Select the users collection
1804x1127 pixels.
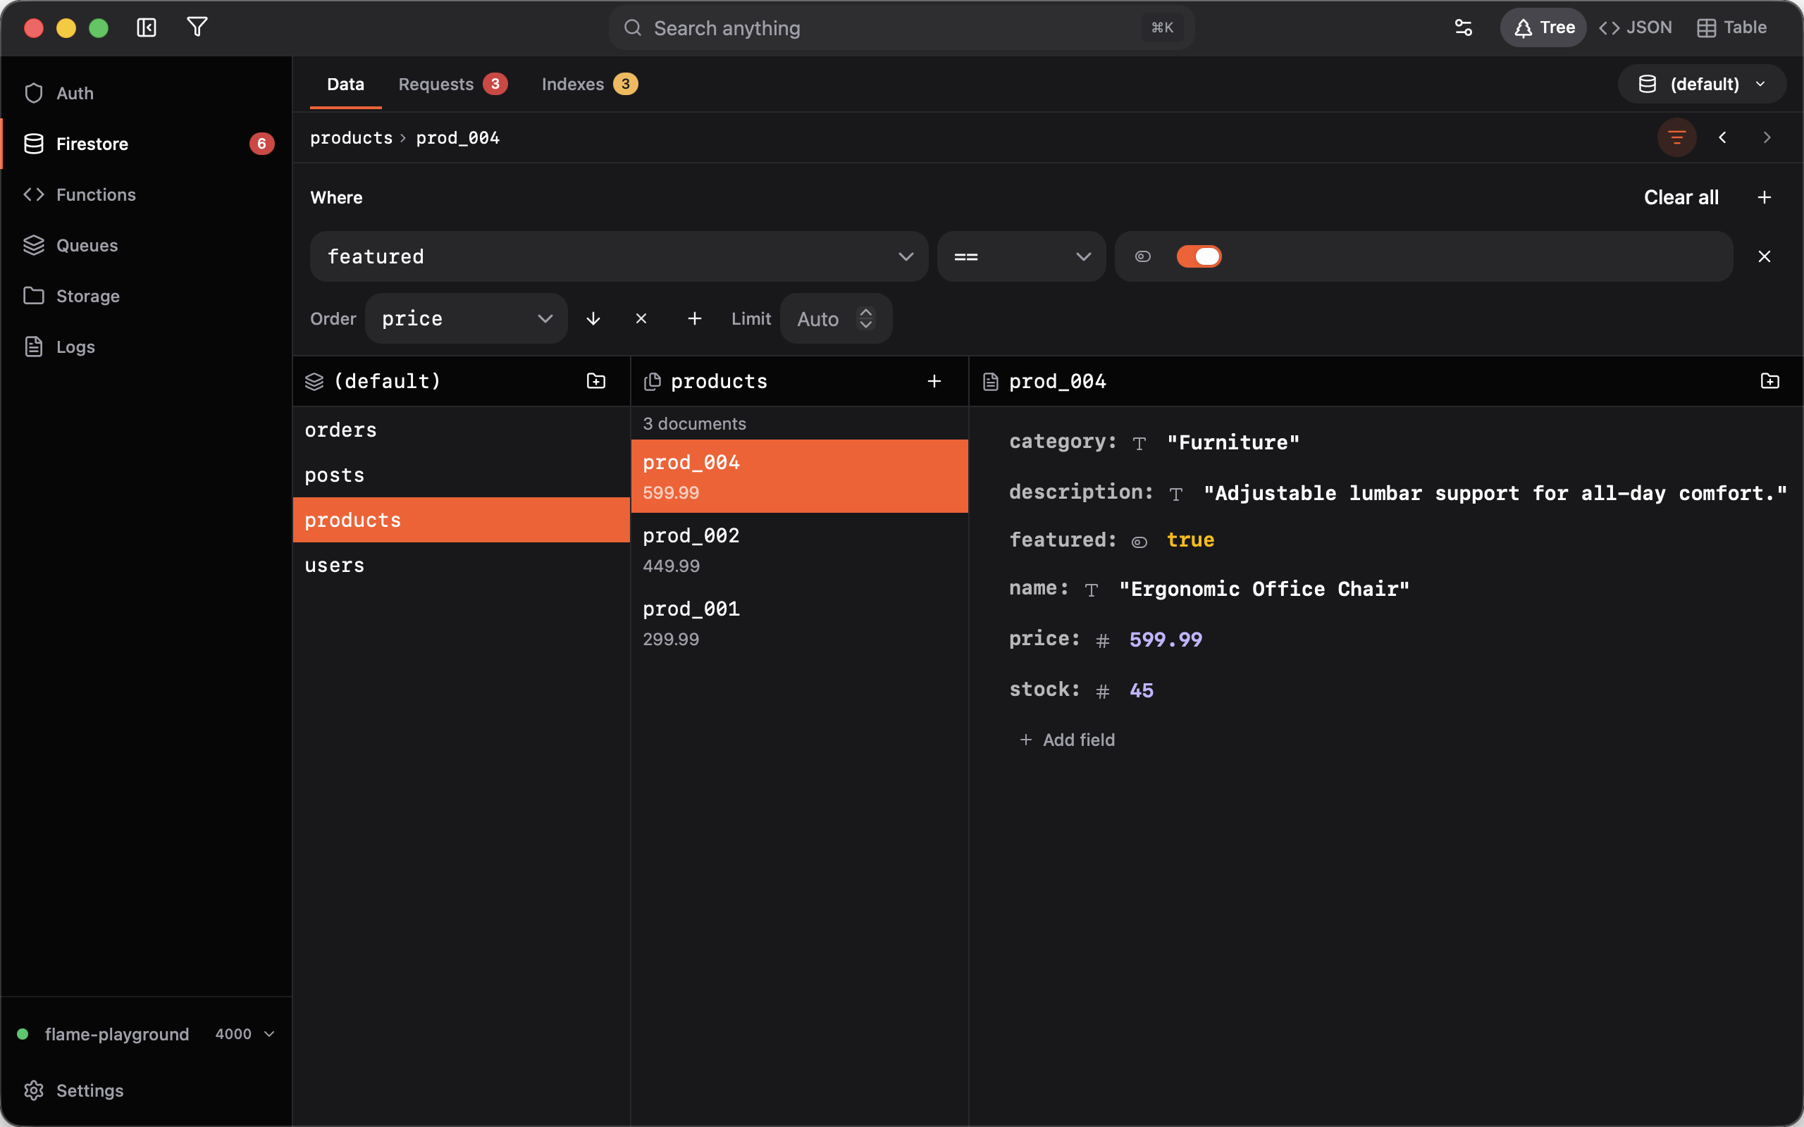tap(462, 565)
